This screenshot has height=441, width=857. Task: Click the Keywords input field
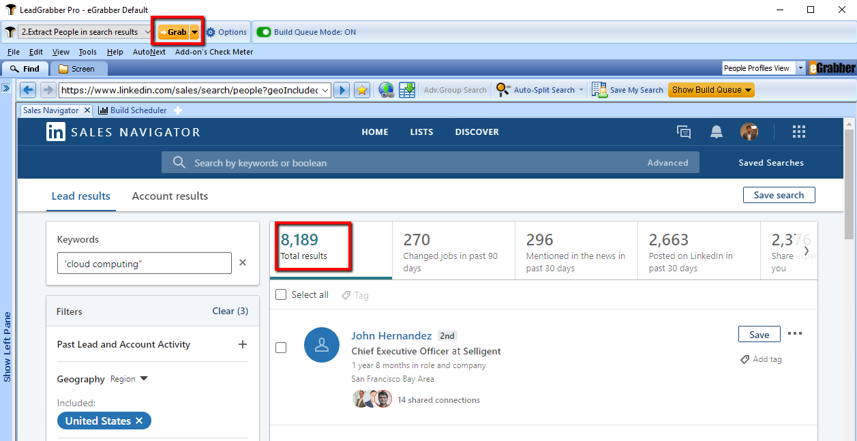point(144,264)
